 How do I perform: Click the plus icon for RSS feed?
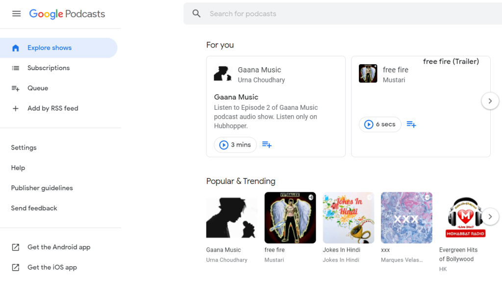tap(15, 108)
